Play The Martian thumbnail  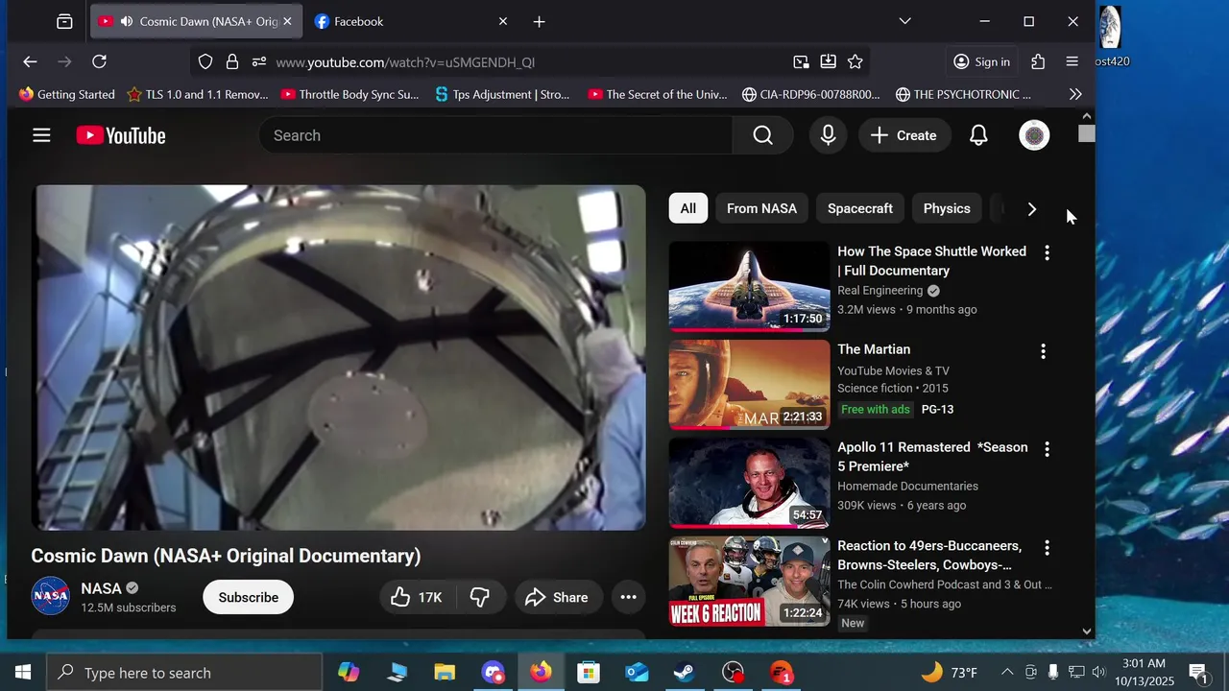749,385
